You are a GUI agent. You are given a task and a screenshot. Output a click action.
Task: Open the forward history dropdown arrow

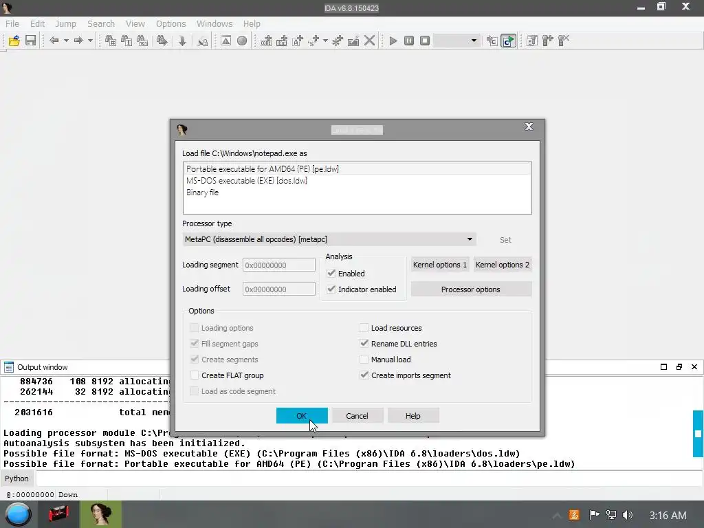click(90, 41)
